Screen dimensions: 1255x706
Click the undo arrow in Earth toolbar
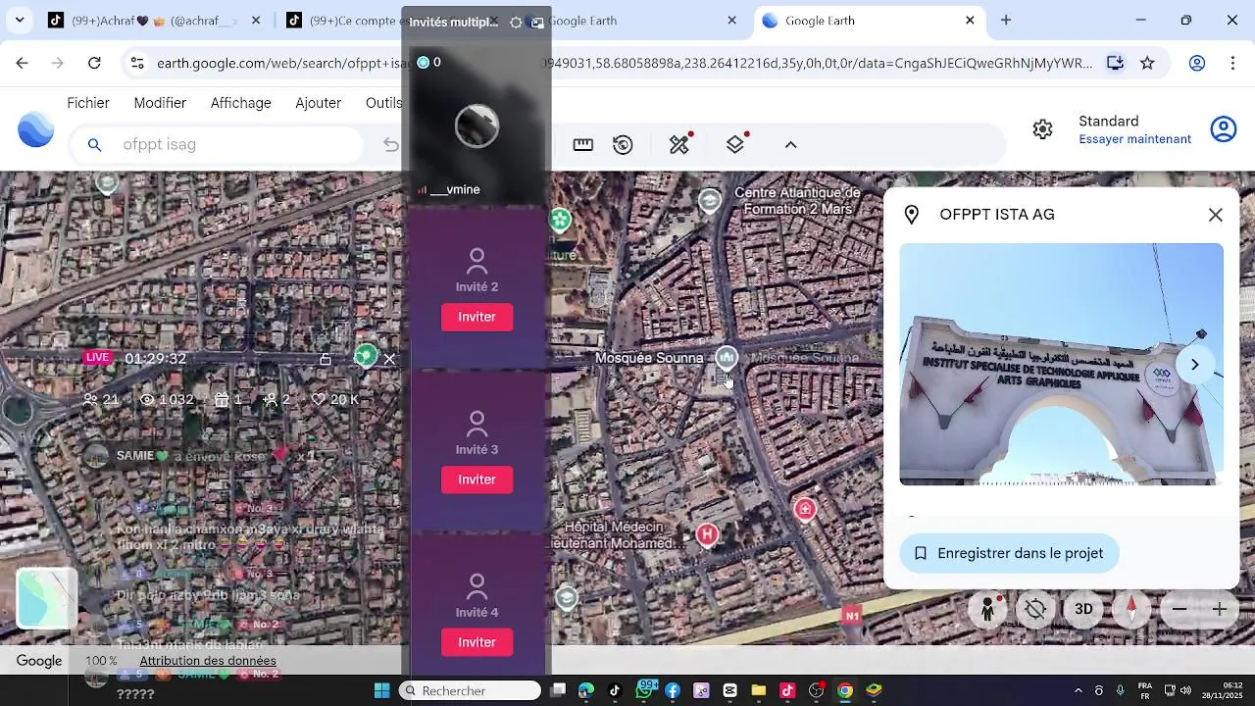pos(391,145)
